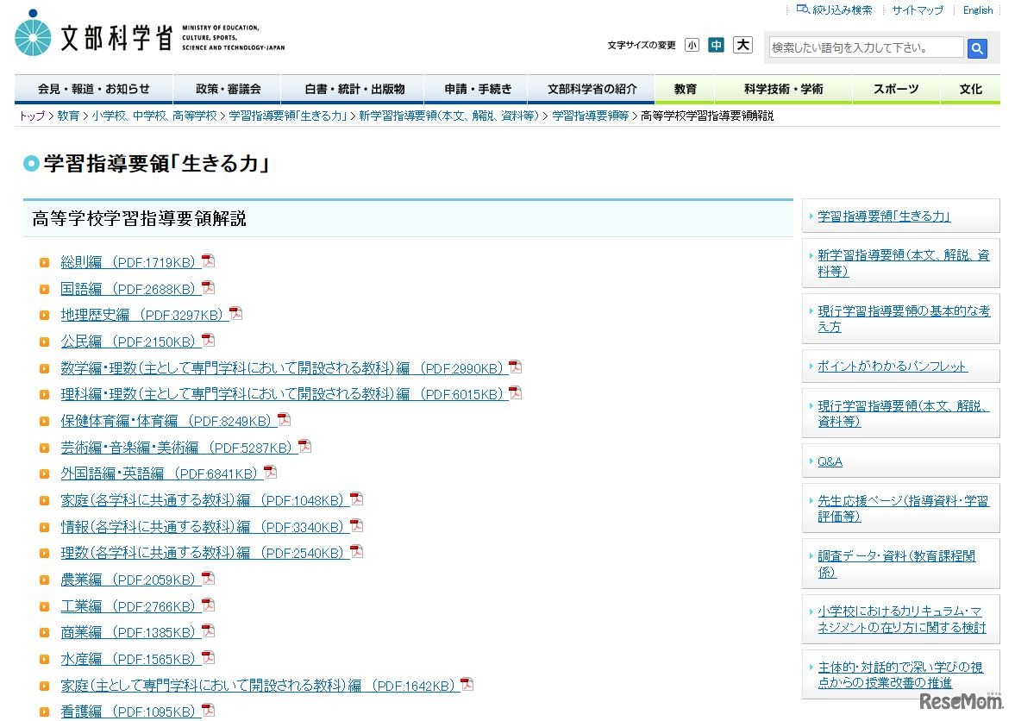Click the blue search magnifier button
This screenshot has width=1015, height=721.
(977, 48)
